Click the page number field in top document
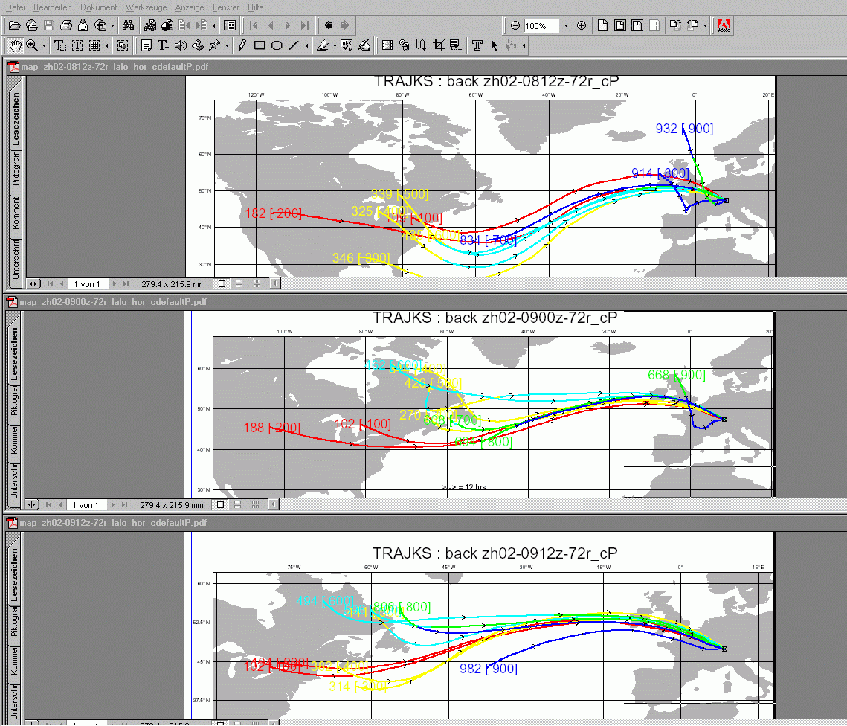The height and width of the screenshot is (726, 847). pos(87,283)
